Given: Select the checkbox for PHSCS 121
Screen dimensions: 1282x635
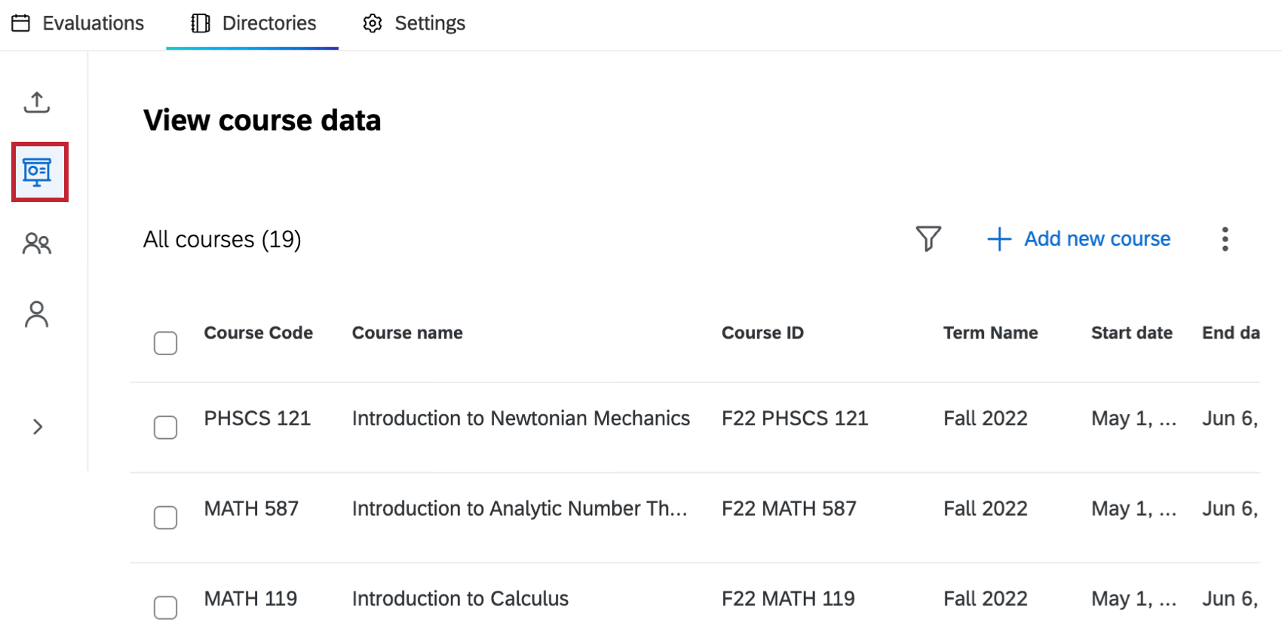Looking at the screenshot, I should point(165,428).
